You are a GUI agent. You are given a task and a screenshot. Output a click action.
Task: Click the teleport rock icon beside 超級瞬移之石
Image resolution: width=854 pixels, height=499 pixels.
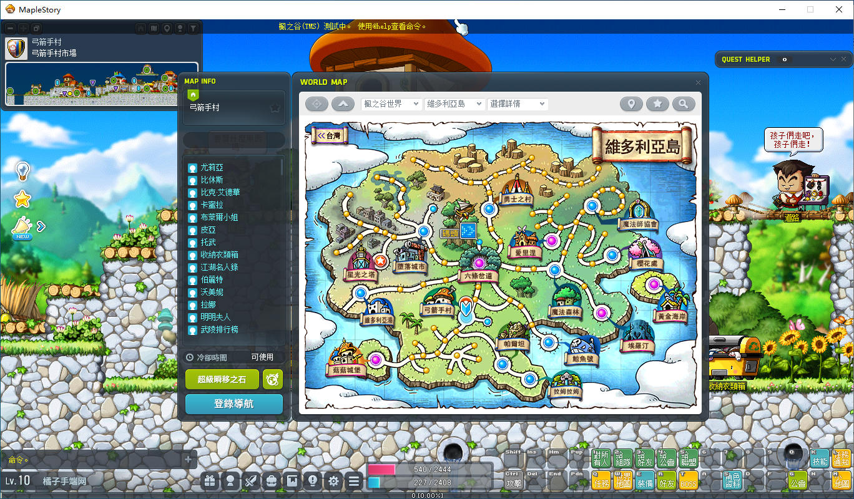click(x=273, y=379)
